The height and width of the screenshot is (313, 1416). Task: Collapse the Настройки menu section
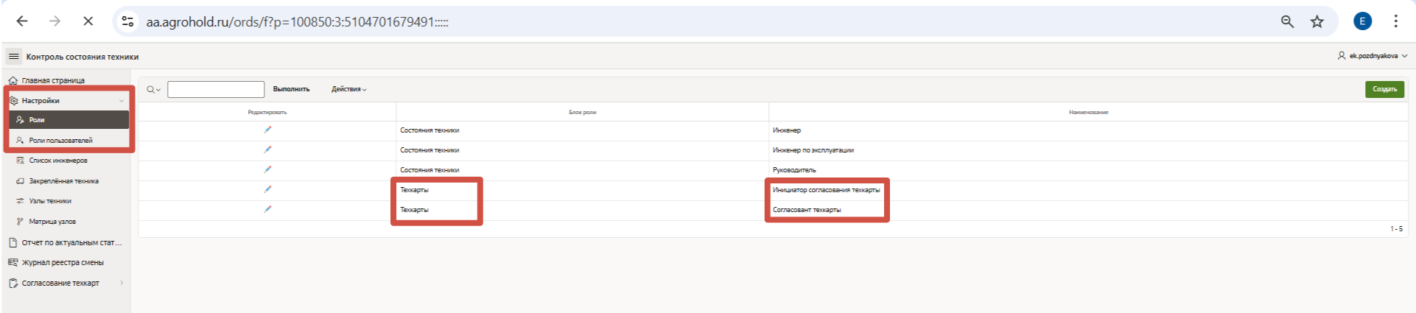pyautogui.click(x=122, y=101)
